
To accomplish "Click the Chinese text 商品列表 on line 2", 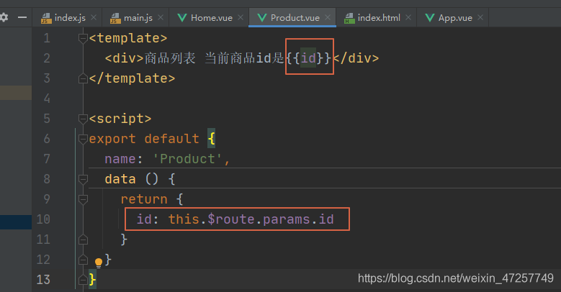I will coord(170,58).
